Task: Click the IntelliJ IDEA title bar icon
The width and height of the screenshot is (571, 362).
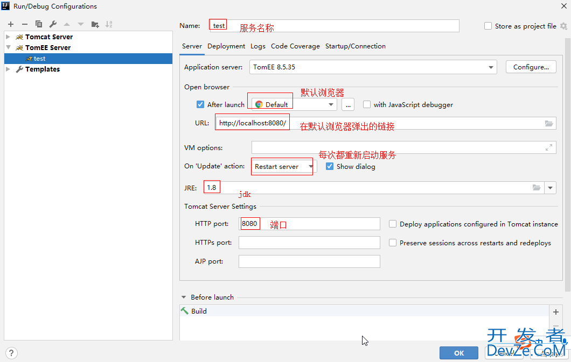Action: click(5, 6)
